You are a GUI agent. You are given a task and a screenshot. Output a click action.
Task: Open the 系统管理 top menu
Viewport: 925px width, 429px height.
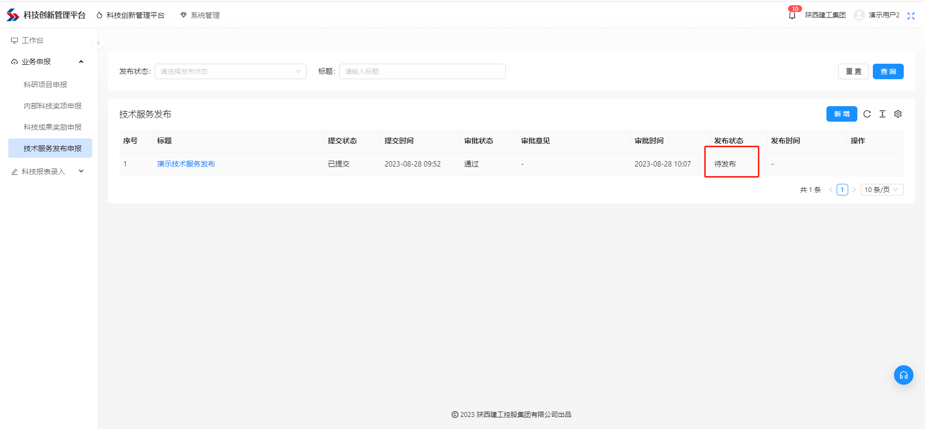coord(200,15)
